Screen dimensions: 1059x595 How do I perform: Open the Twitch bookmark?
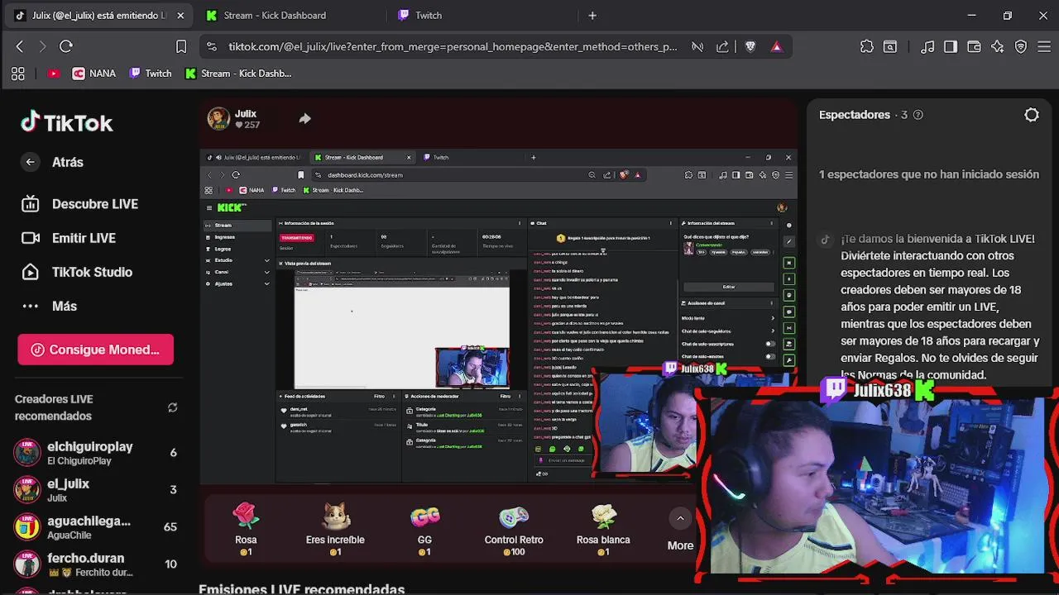click(x=151, y=74)
